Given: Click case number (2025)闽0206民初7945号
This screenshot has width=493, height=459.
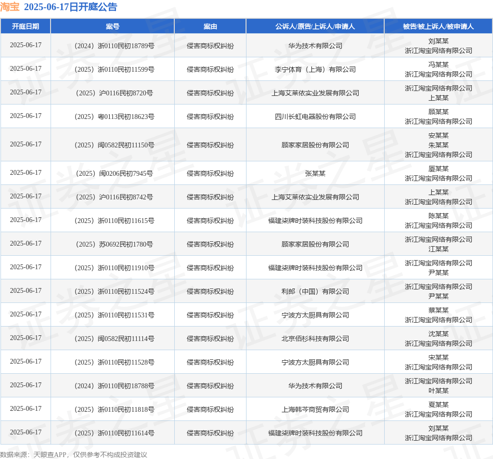Looking at the screenshot, I should [115, 173].
